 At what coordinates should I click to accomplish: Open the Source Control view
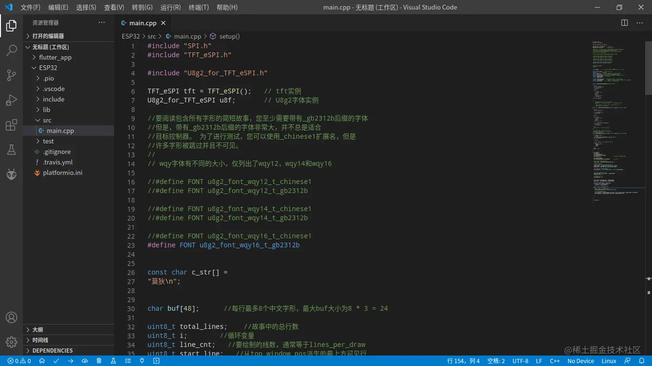(x=11, y=75)
